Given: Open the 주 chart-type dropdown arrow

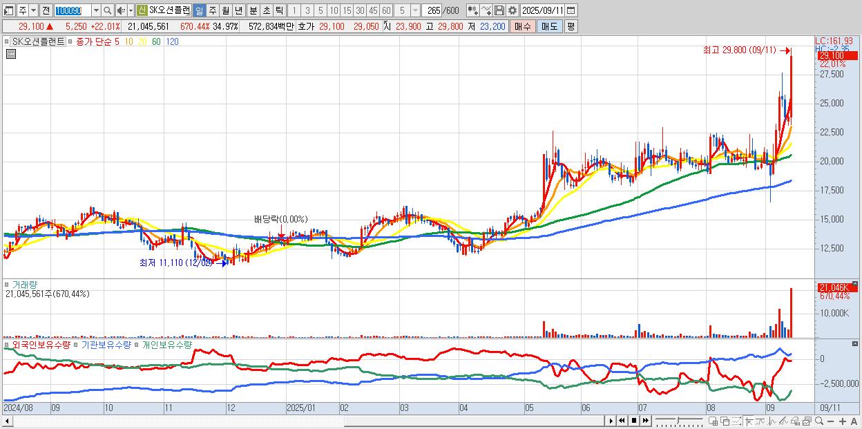Looking at the screenshot, I should tap(33, 10).
